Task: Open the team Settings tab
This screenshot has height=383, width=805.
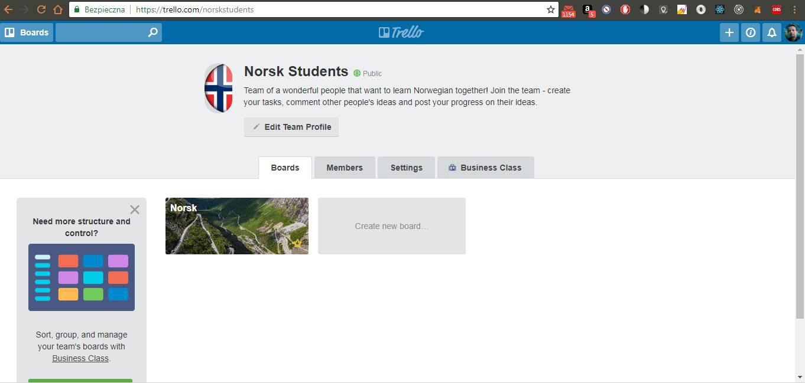Action: pos(407,168)
